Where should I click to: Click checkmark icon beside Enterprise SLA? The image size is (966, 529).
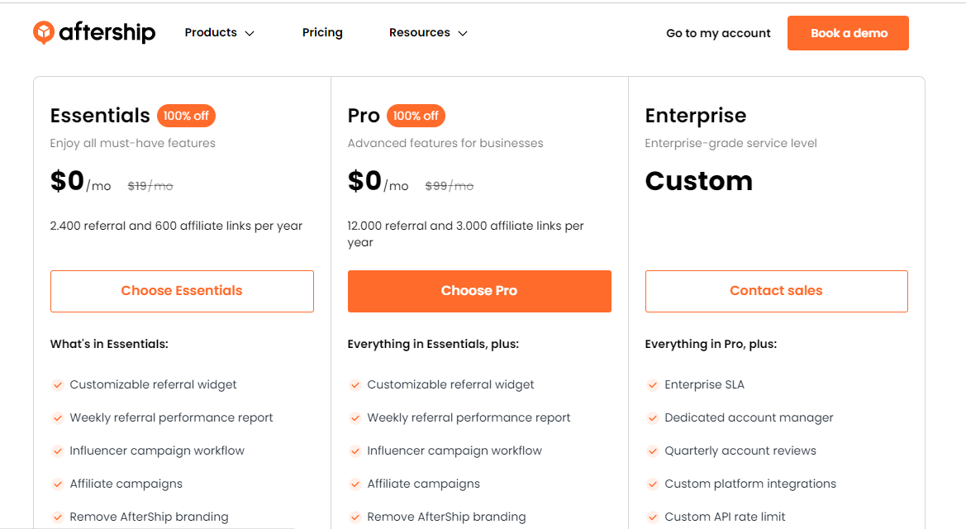coord(653,384)
